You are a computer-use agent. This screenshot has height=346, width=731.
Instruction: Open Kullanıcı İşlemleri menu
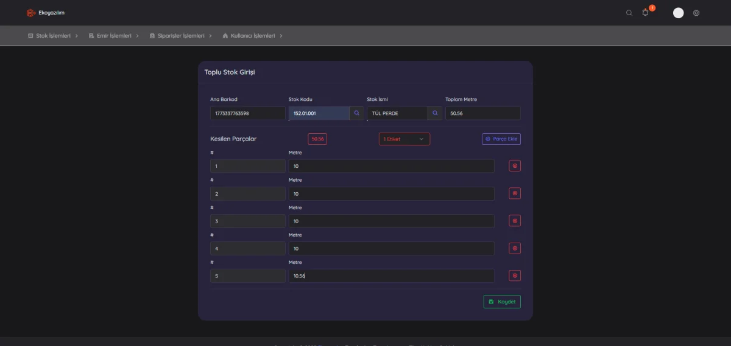[253, 36]
